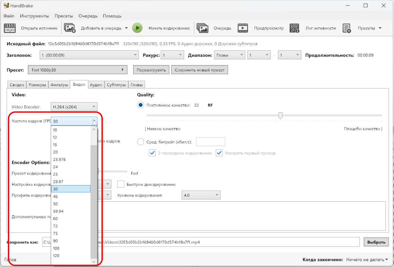The image size is (394, 267).
Task: Open the Инструменты menu
Action: [x=34, y=16]
